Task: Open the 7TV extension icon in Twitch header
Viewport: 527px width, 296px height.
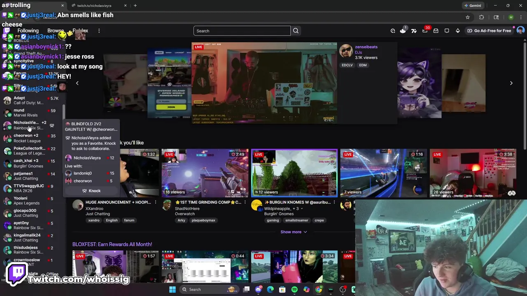Action: pos(414,31)
